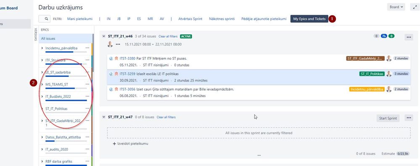Select the ST_IT_Politikas epic

click(x=56, y=109)
